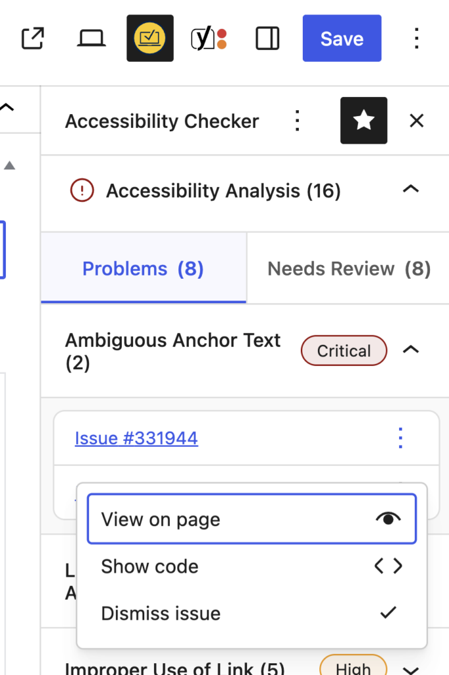Open the kebab menu for Issue #331944
Screen dimensions: 449x675
pos(400,437)
